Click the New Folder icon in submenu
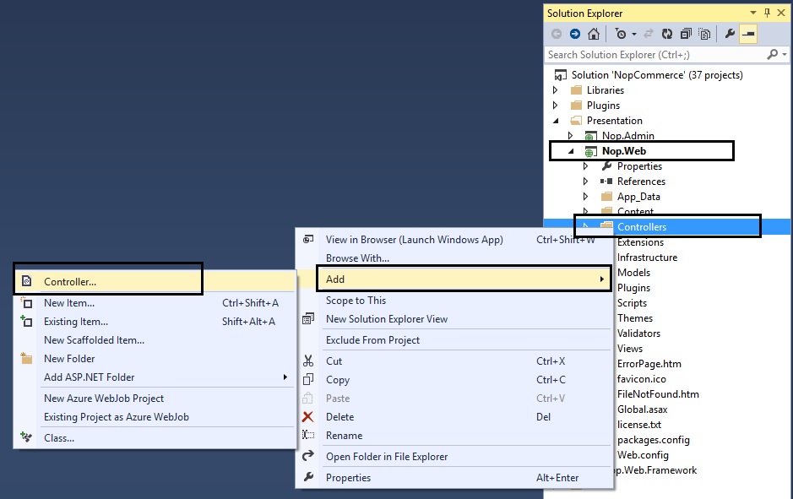Image resolution: width=793 pixels, height=499 pixels. [26, 359]
